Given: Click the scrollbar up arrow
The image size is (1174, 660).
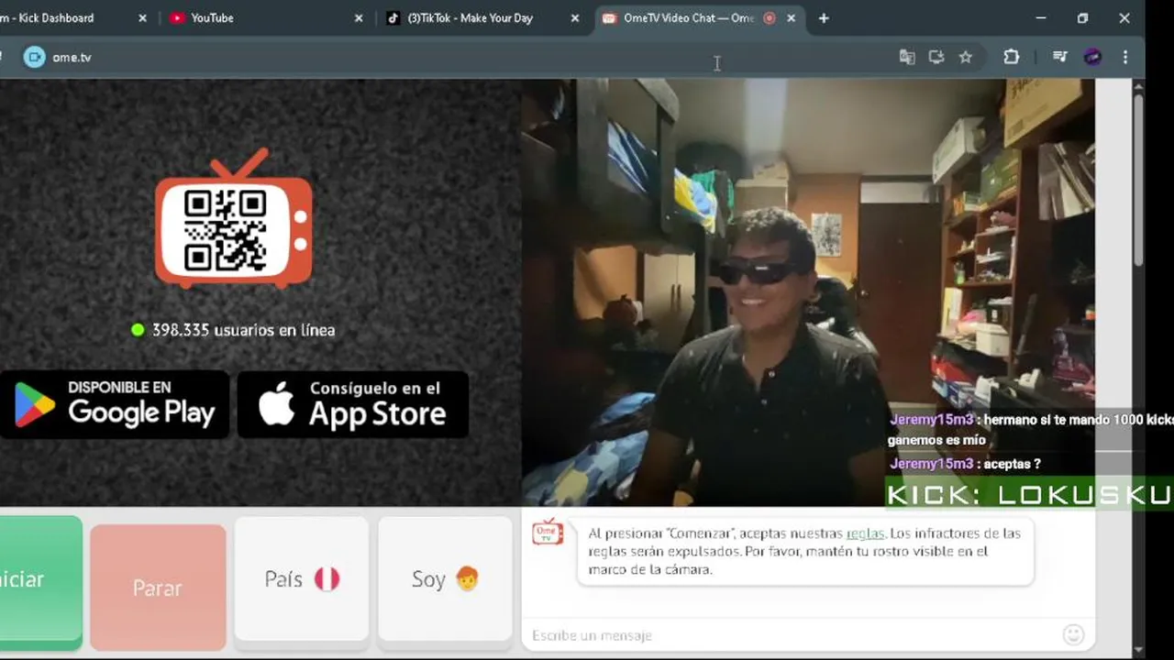Looking at the screenshot, I should click(x=1138, y=86).
